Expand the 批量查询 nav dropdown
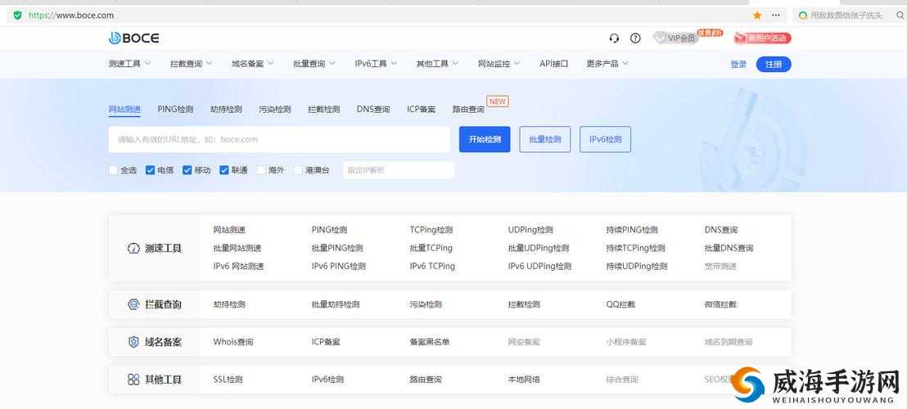 pyautogui.click(x=314, y=64)
